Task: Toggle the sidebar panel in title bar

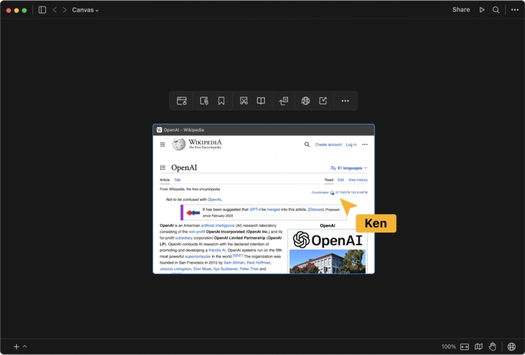Action: point(42,9)
